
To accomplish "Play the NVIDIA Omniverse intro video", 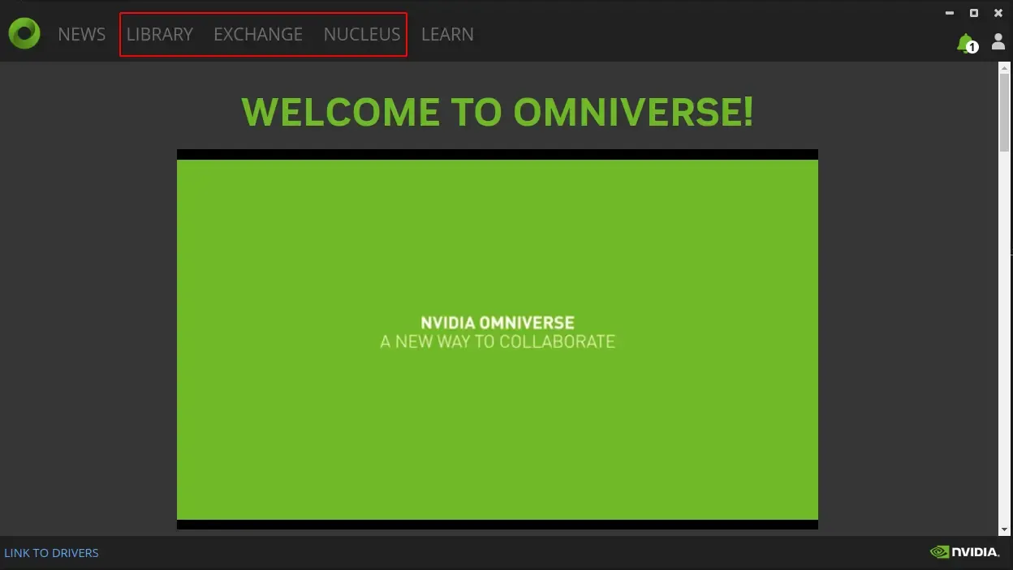I will pos(497,339).
